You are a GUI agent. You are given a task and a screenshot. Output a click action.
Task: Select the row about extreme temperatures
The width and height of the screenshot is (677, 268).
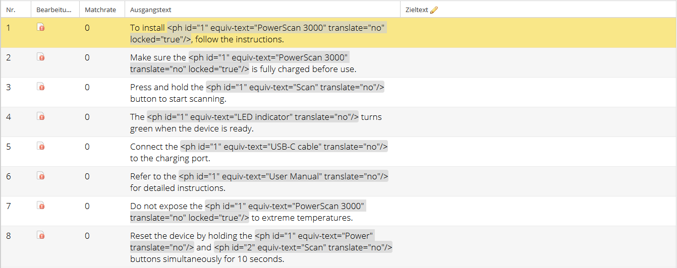pos(338,211)
